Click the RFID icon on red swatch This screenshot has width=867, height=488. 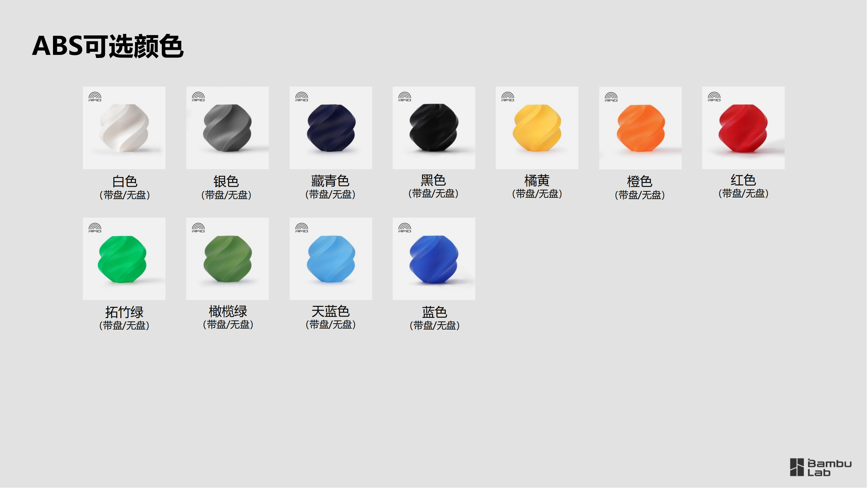coord(714,97)
